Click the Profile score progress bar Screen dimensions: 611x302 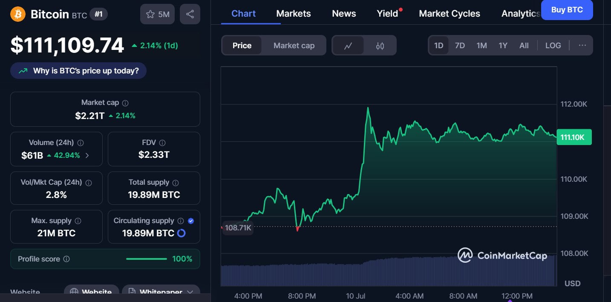pos(146,259)
